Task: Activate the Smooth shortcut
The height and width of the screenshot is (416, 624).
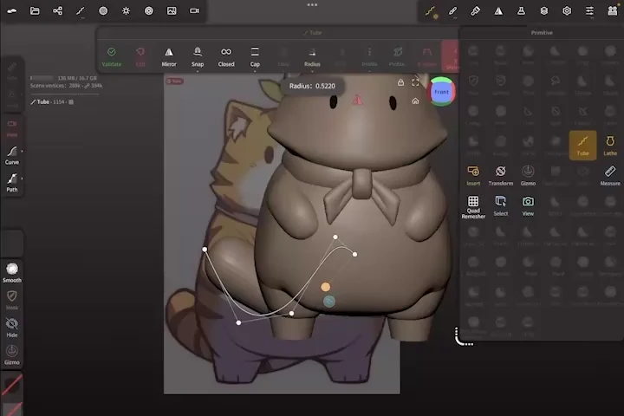Action: tap(12, 273)
